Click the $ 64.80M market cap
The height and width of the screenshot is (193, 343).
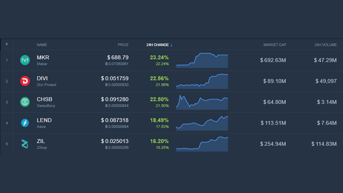[x=274, y=102]
